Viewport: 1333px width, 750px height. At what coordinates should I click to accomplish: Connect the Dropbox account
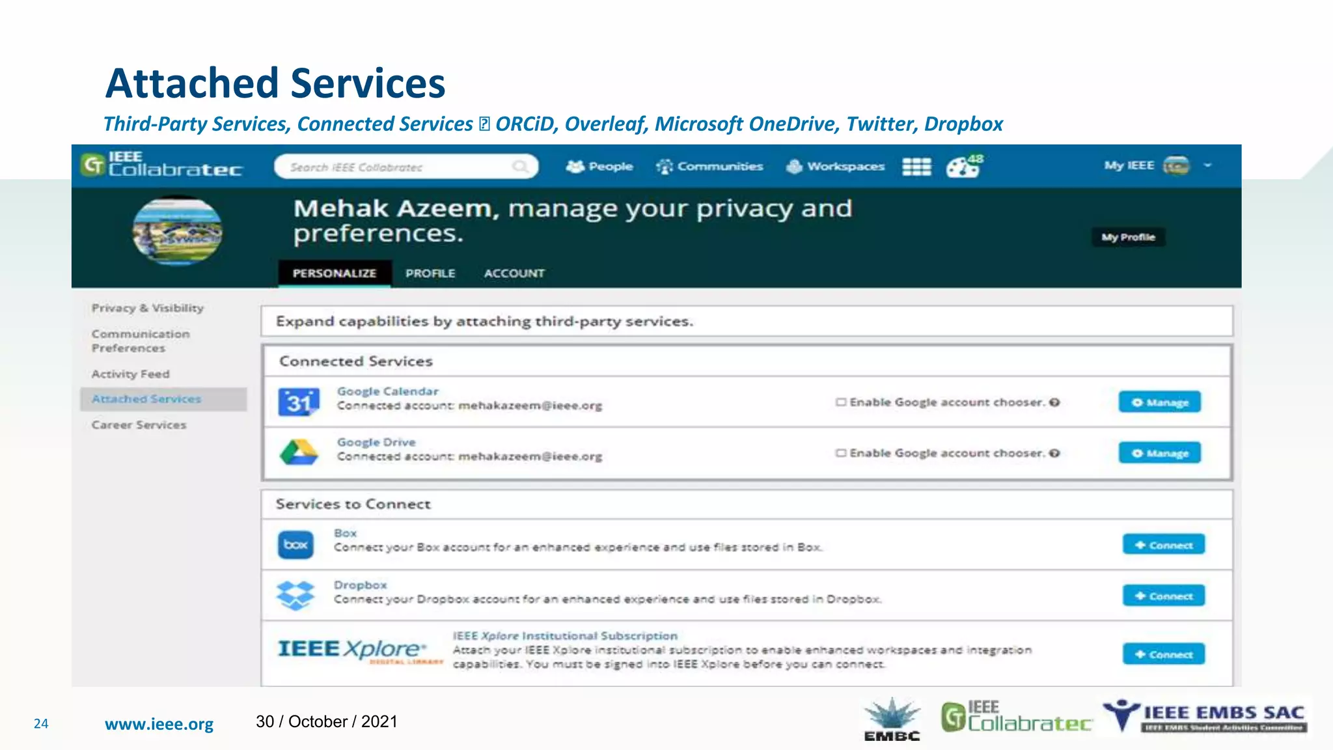[x=1164, y=596]
